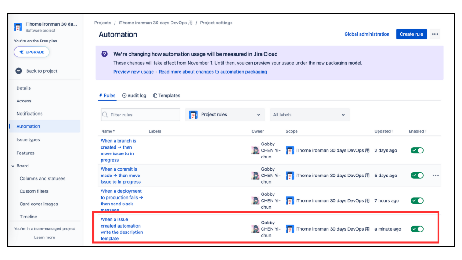Disable the commit made rule toggle
The height and width of the screenshot is (260, 462).
[417, 176]
